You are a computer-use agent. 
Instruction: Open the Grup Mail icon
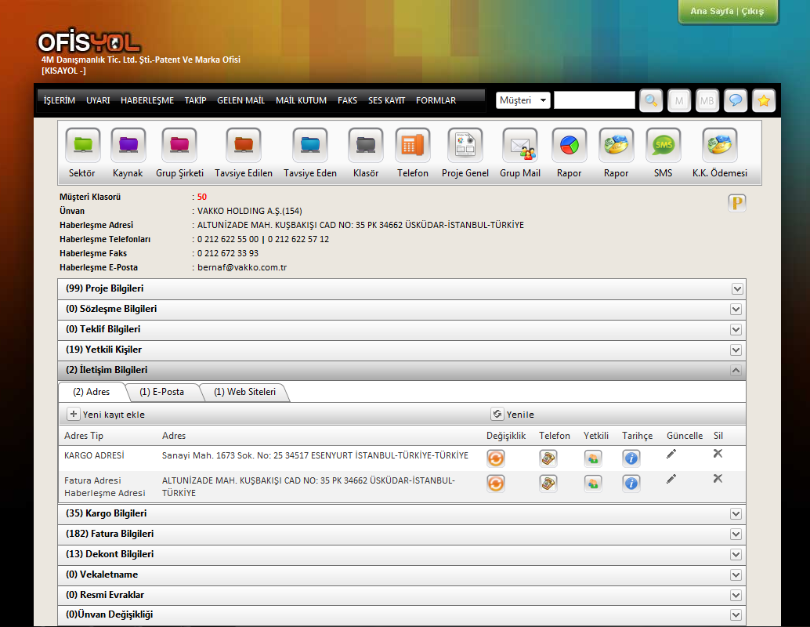click(519, 145)
